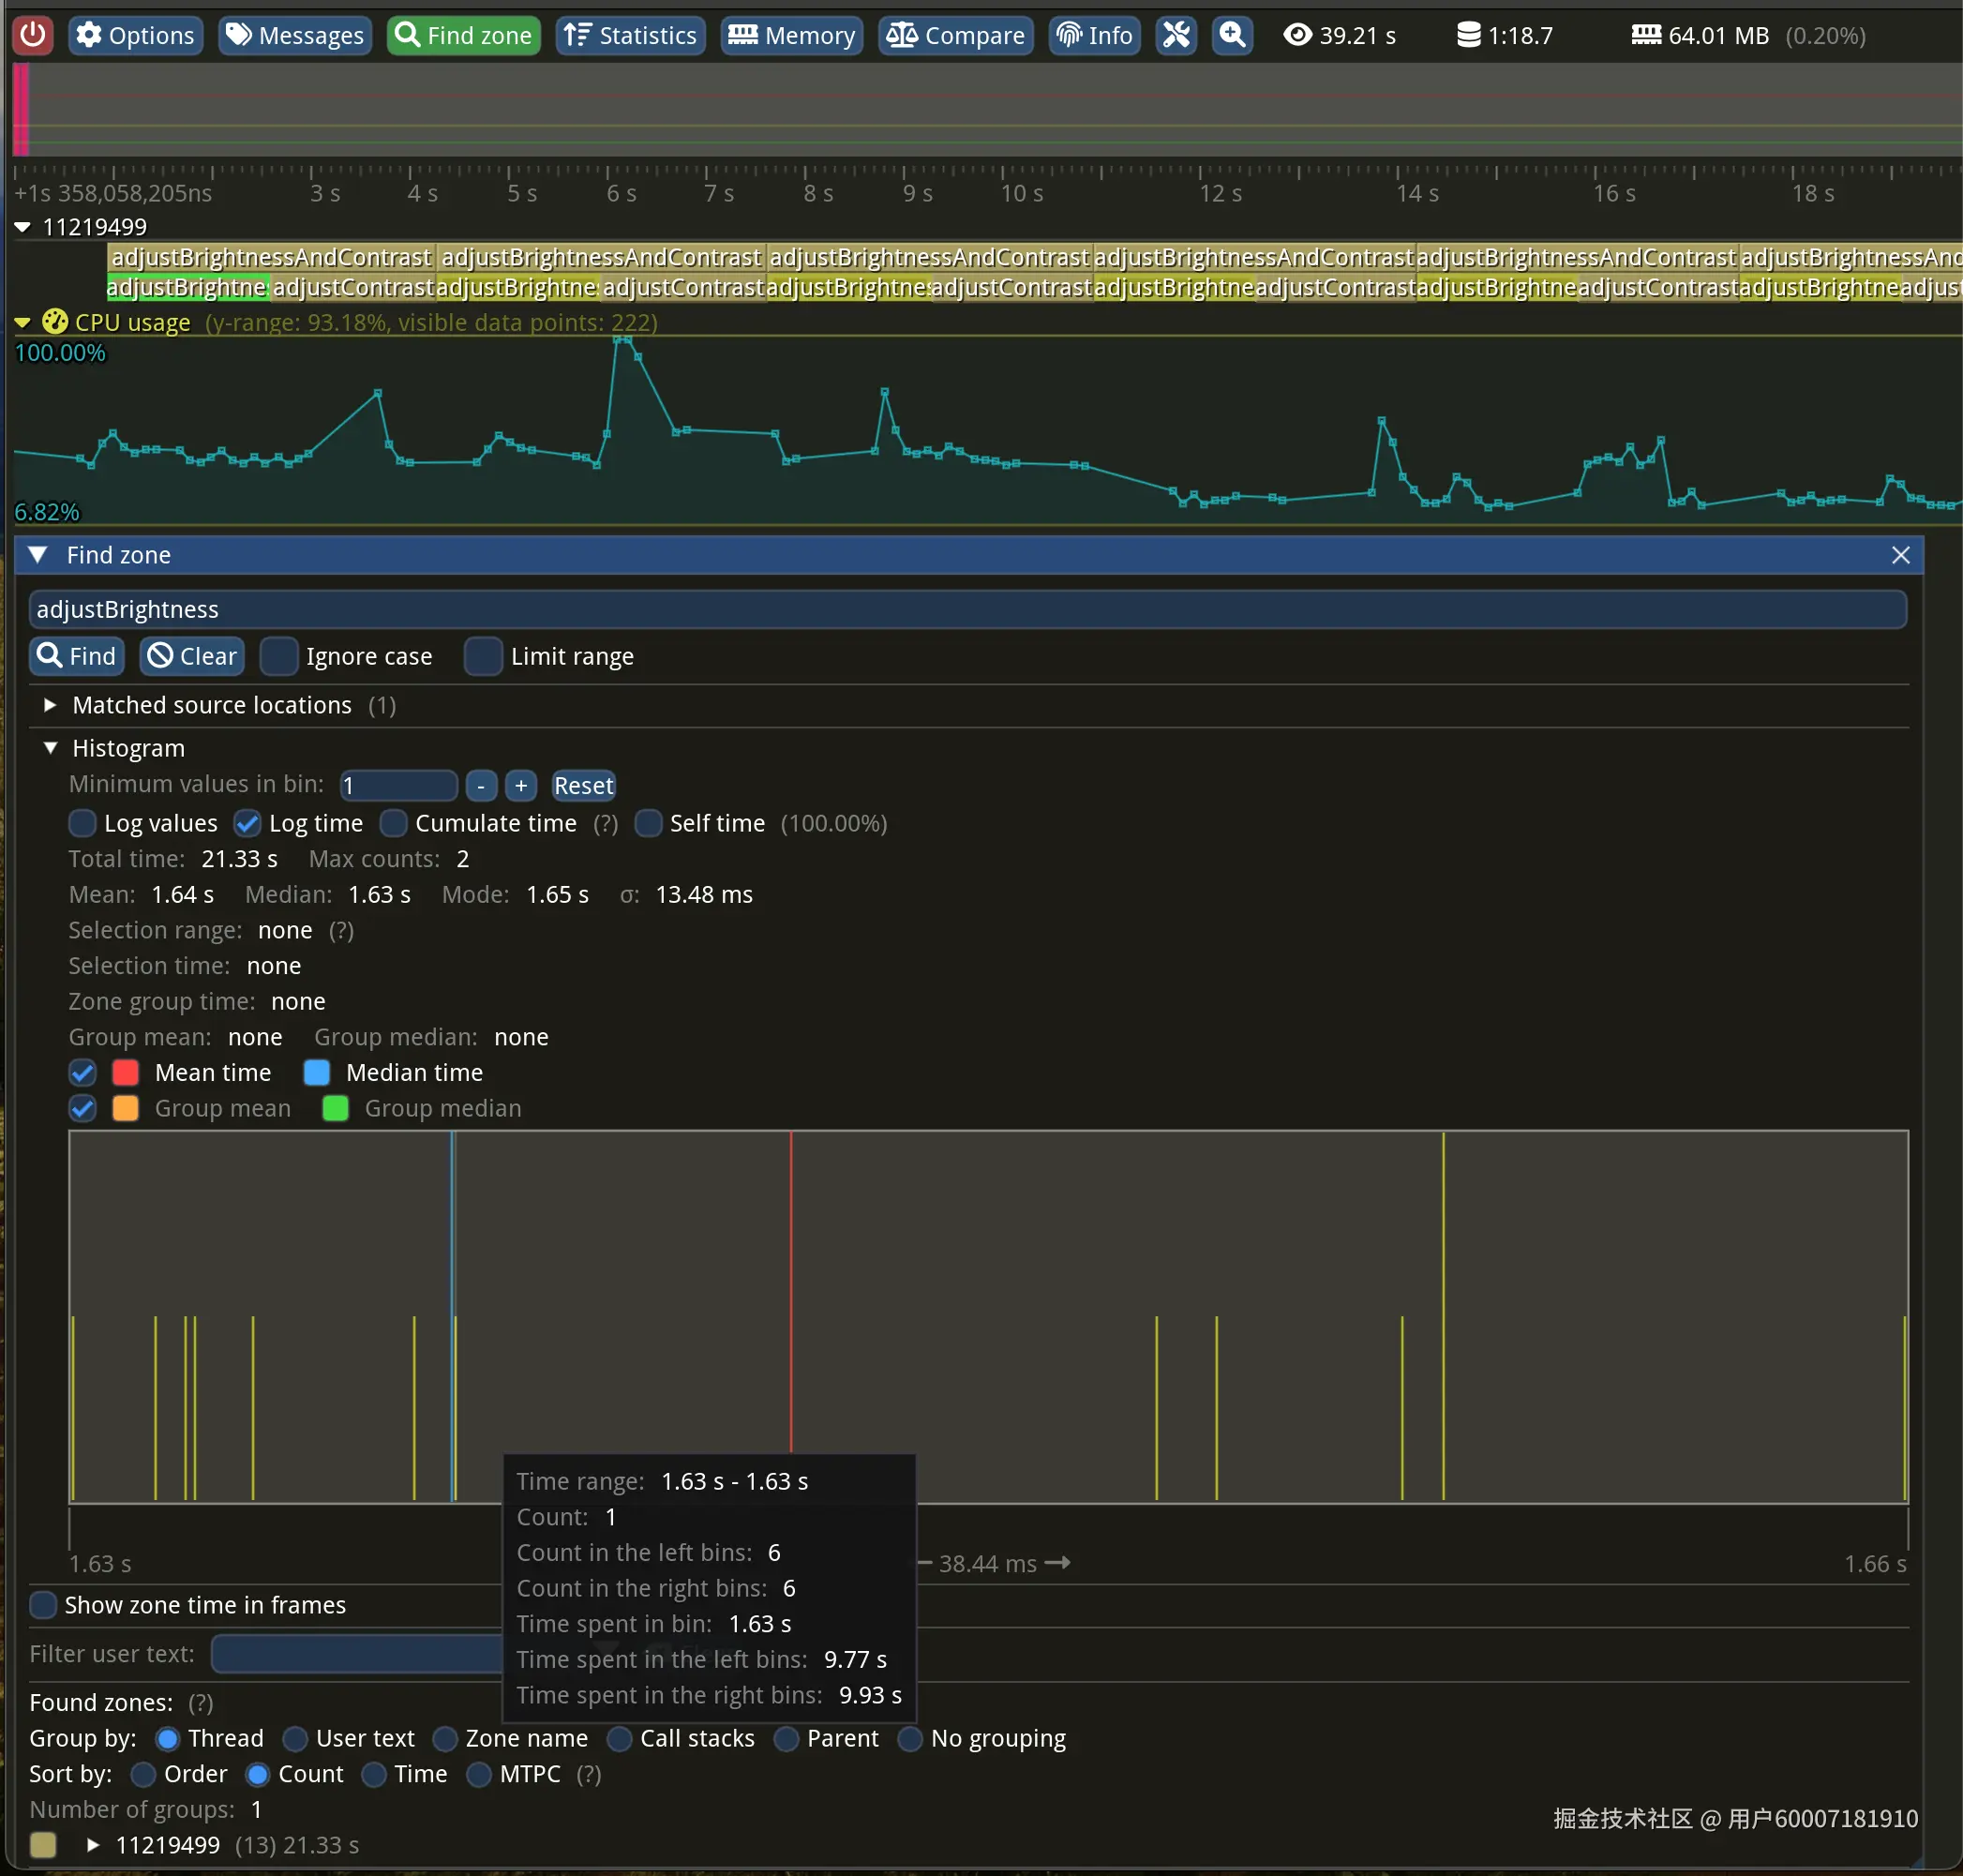Toggle the Find zone toolbar button

[x=464, y=35]
